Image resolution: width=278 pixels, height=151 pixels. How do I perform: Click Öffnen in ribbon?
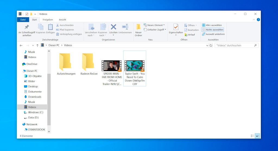pos(190,25)
